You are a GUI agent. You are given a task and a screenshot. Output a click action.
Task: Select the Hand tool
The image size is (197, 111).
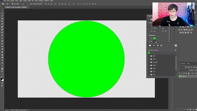tap(2, 69)
